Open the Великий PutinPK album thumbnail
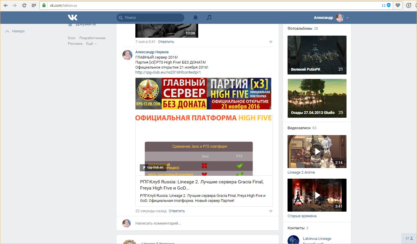 tap(317, 55)
